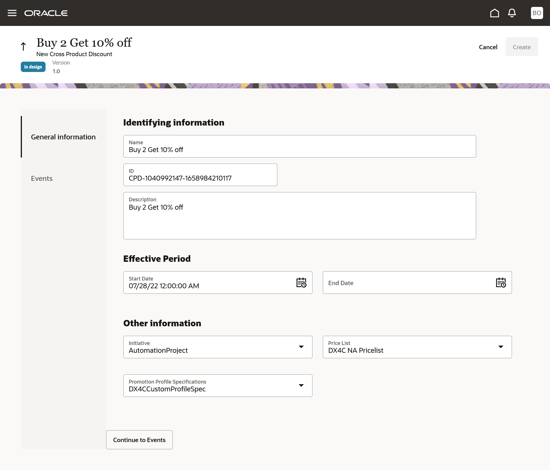Open the notifications bell
The height and width of the screenshot is (470, 550).
pos(512,13)
